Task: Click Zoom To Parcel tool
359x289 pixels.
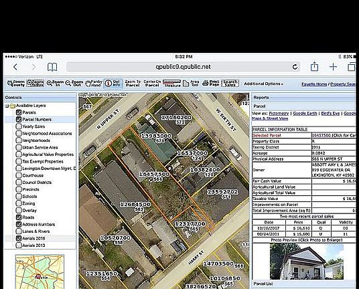Action: (x=133, y=83)
